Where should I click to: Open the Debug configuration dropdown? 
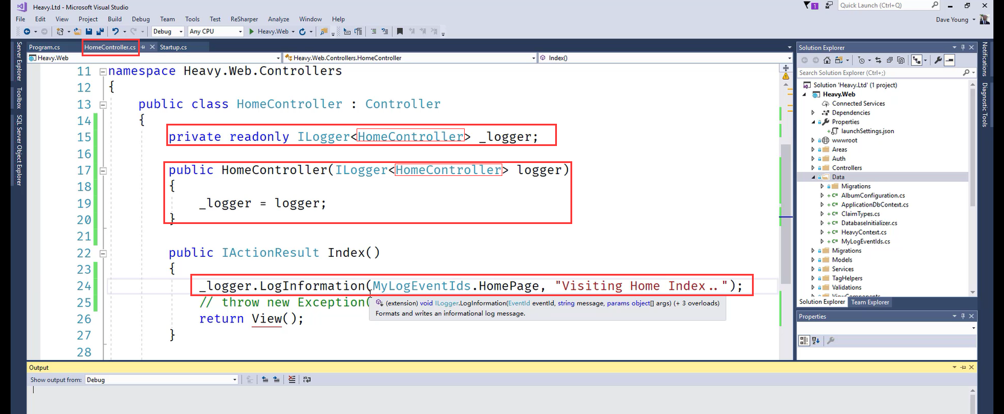(168, 32)
